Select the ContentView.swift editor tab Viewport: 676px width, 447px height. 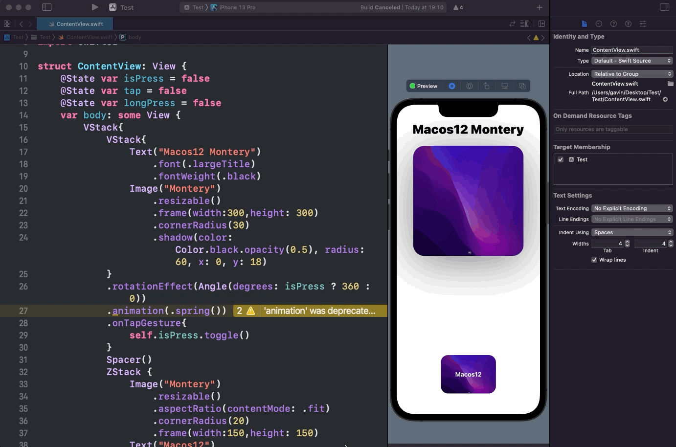(x=75, y=23)
